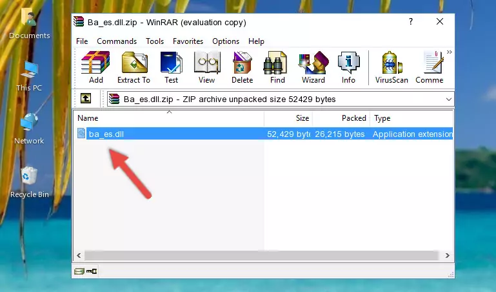The height and width of the screenshot is (292, 496).
Task: Show archive Info
Action: (x=348, y=67)
